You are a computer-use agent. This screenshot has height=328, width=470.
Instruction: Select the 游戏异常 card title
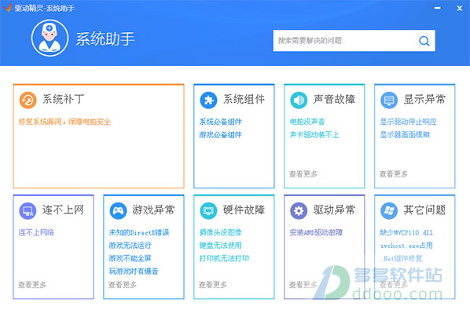[x=153, y=210]
